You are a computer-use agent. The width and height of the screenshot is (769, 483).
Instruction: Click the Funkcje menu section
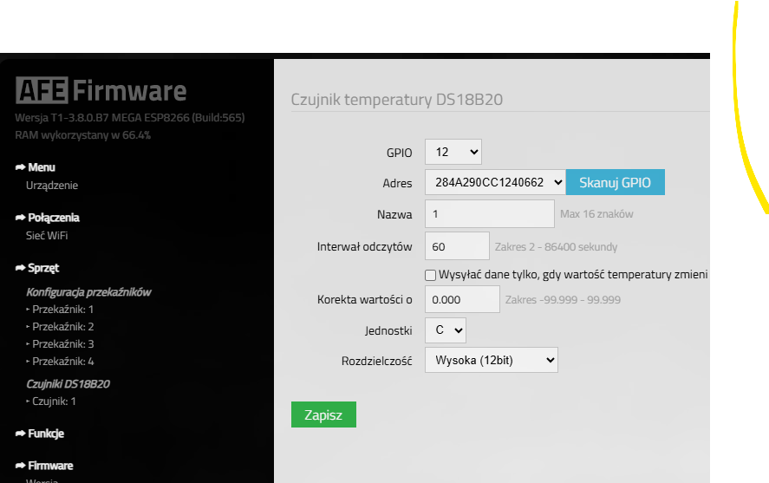click(x=45, y=434)
